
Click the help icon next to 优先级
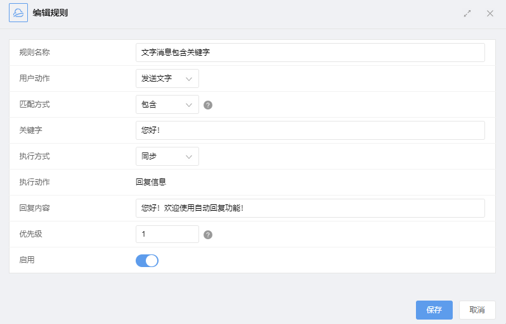208,235
